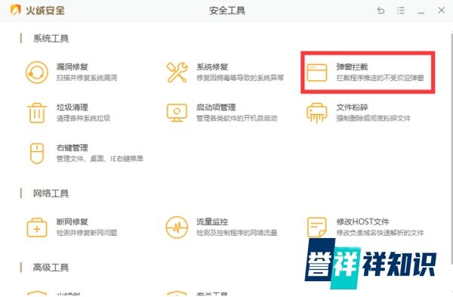The image size is (453, 297).
Task: Click description 检测并修复断网问题
Action: pyautogui.click(x=87, y=233)
